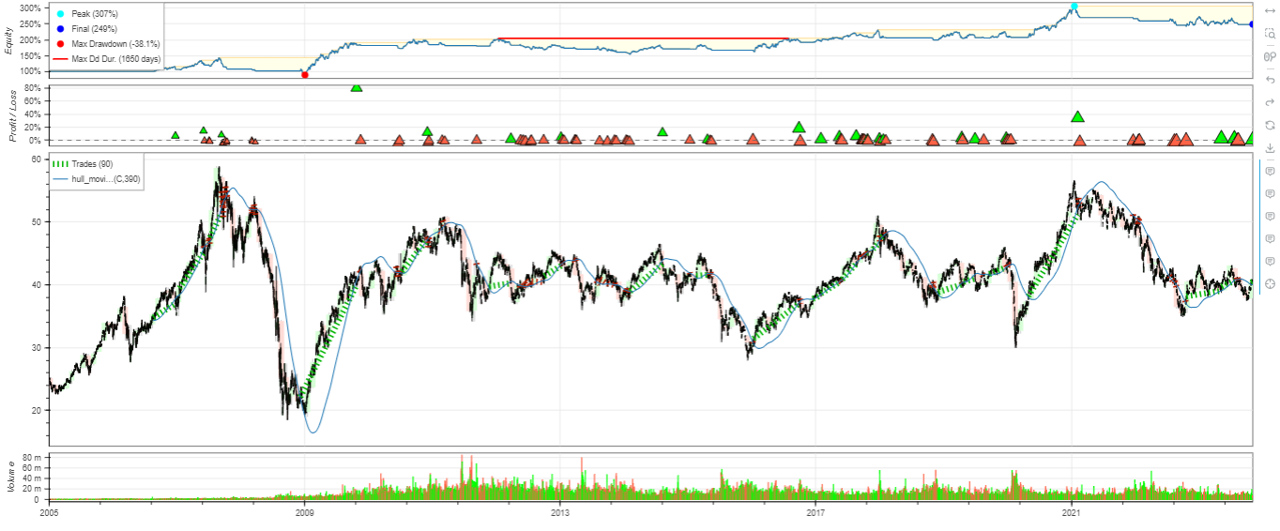1280x531 pixels.
Task: Toggle the wheel zoom tool
Action: click(x=1271, y=56)
